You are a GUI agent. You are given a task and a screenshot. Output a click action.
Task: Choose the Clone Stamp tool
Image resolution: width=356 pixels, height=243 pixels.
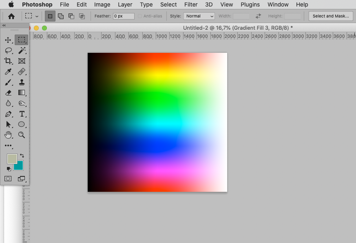click(22, 82)
